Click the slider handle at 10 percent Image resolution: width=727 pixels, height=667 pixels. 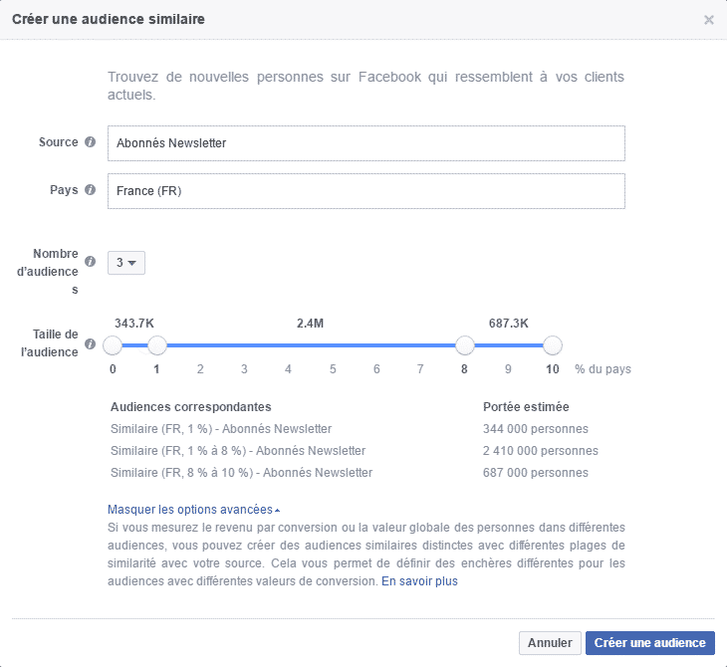[553, 345]
